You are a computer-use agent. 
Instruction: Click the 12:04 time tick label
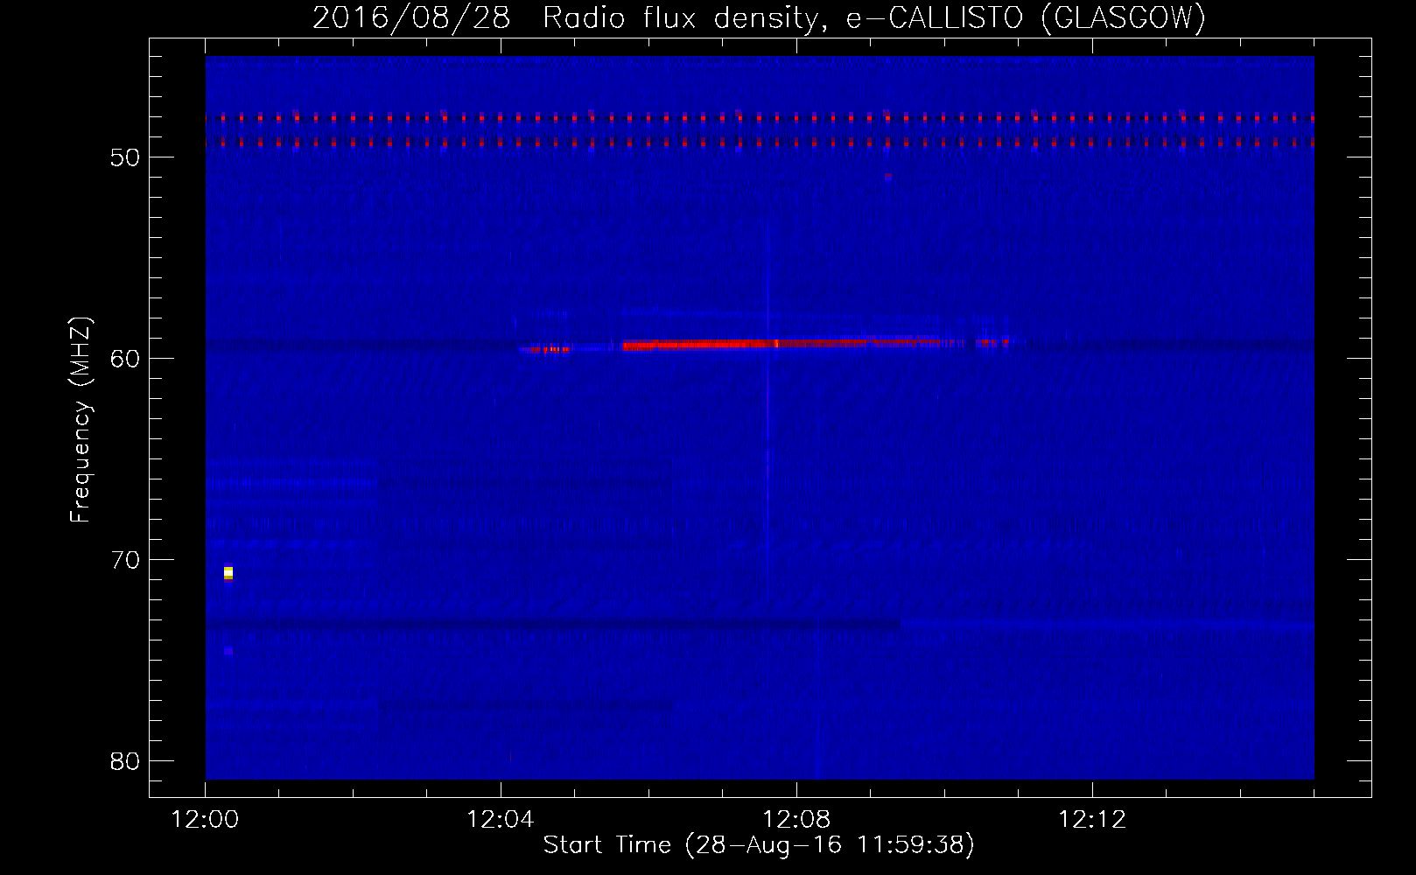tap(501, 820)
